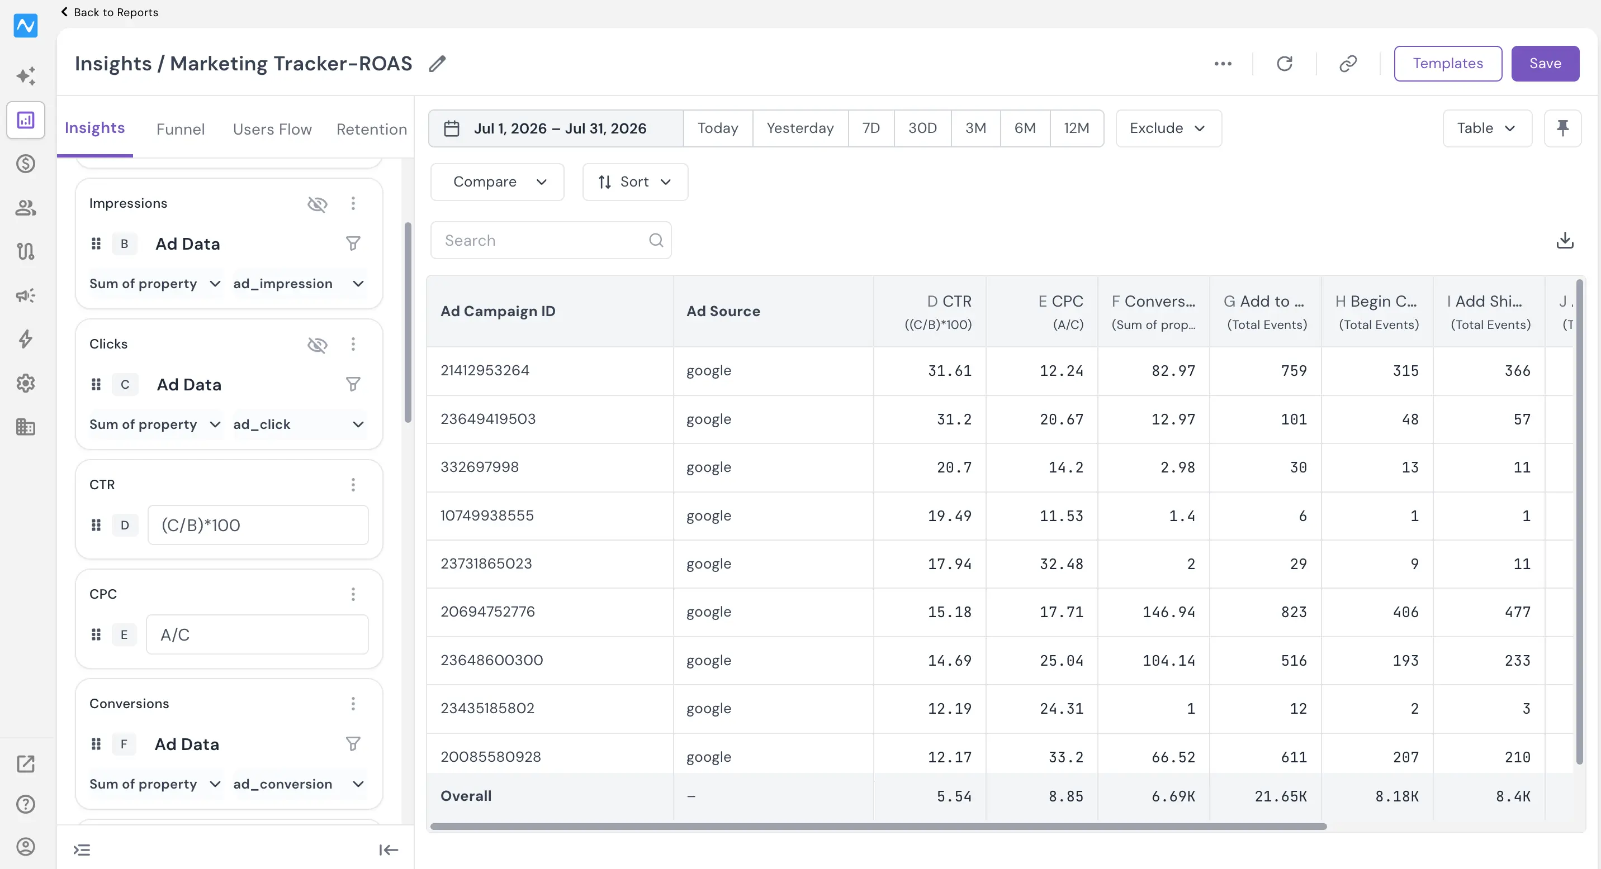
Task: Open the help question mark icon
Action: point(26,804)
